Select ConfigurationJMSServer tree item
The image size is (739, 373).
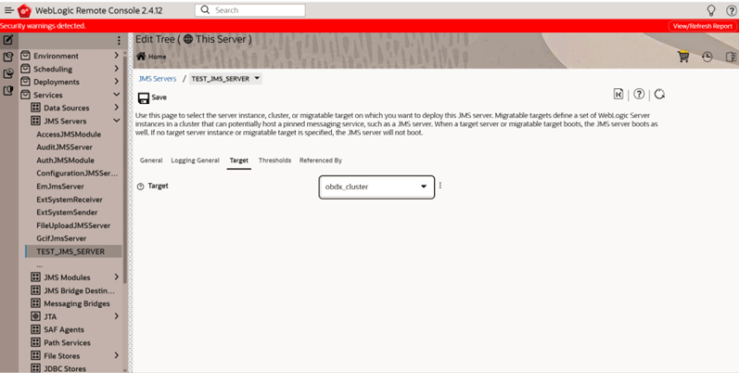[x=77, y=174]
